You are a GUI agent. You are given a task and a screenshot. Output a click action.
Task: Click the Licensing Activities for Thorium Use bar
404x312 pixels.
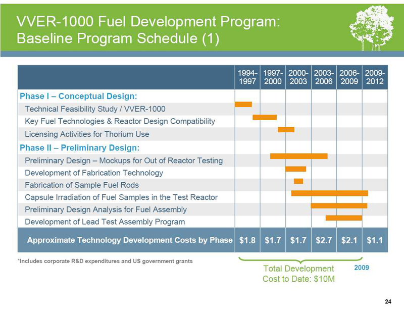point(286,130)
